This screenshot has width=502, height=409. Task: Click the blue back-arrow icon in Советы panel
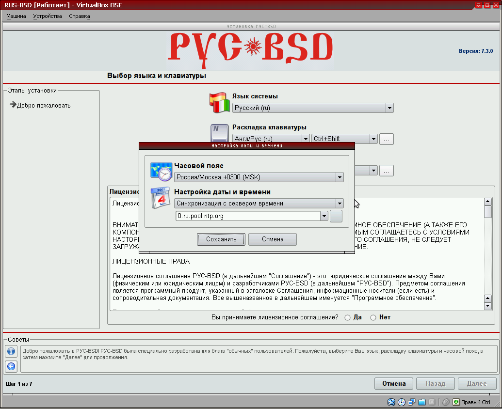point(11,366)
